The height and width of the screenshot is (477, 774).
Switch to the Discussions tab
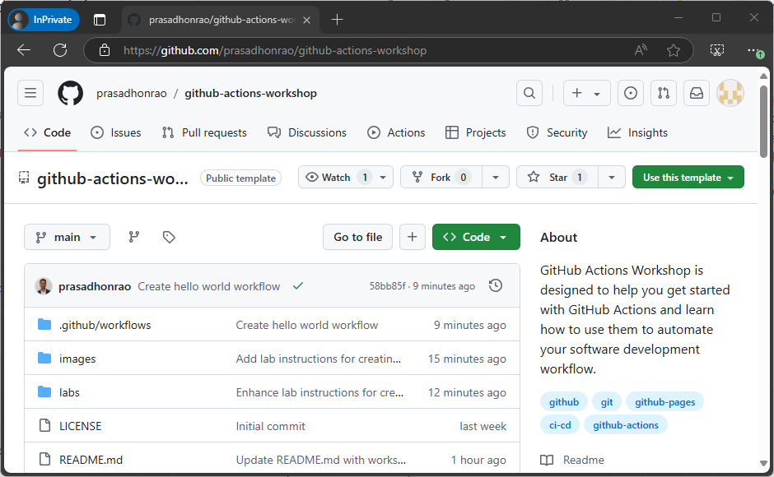pos(307,132)
